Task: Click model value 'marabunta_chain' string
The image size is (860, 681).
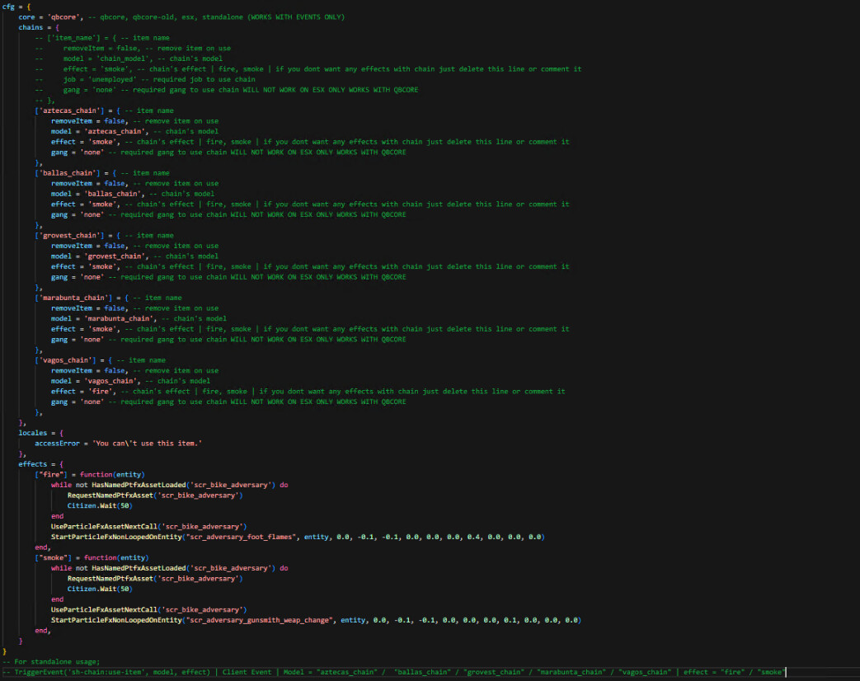Action: pos(119,319)
